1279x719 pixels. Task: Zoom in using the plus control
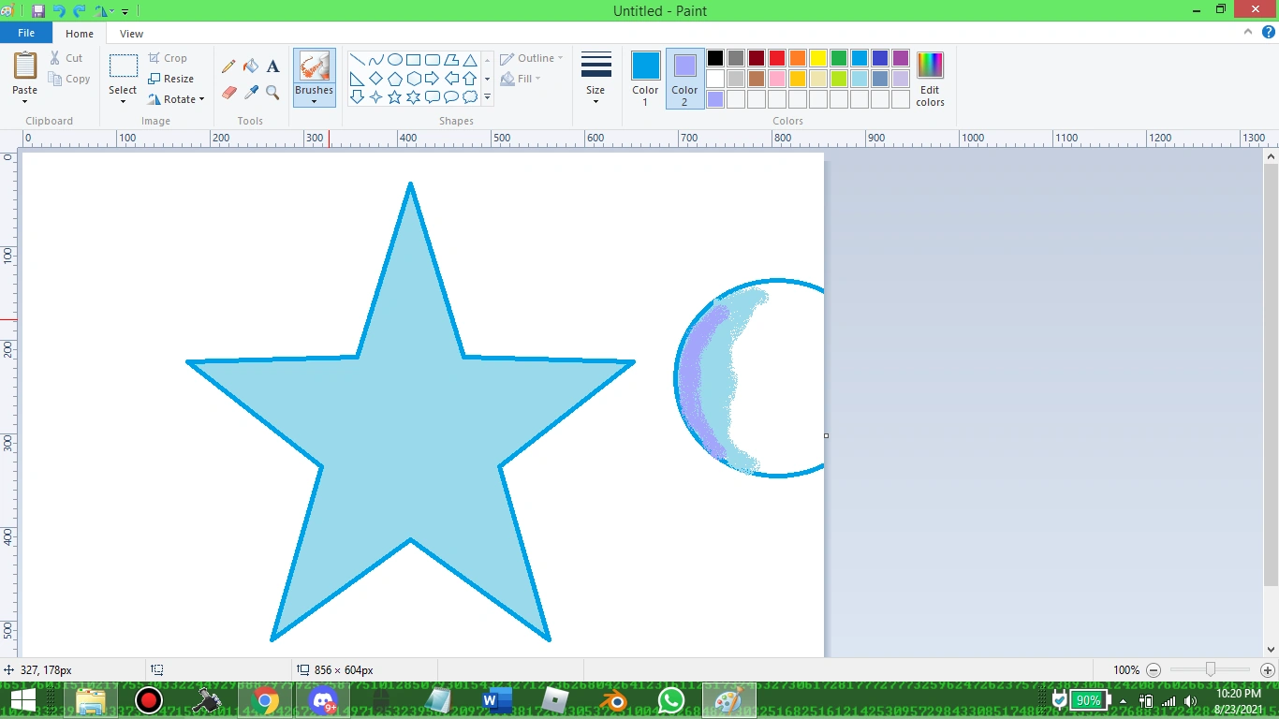tap(1266, 670)
